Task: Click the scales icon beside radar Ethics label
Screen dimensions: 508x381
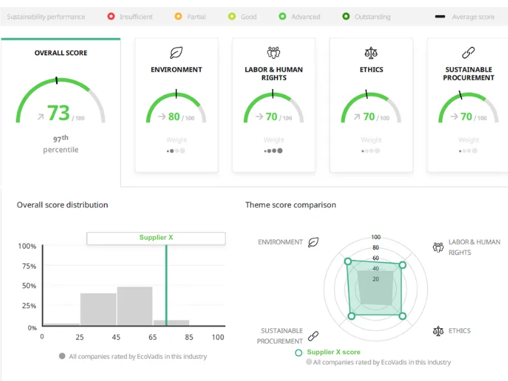Action: tap(438, 331)
